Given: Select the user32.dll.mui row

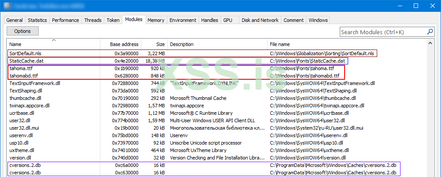Looking at the screenshot, I should (x=217, y=128).
